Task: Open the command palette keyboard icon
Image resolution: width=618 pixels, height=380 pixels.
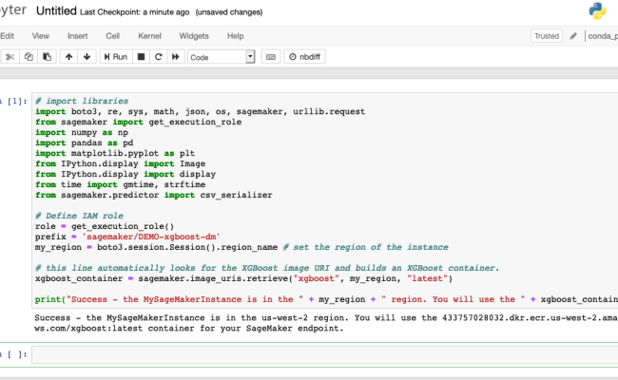Action: pyautogui.click(x=271, y=57)
